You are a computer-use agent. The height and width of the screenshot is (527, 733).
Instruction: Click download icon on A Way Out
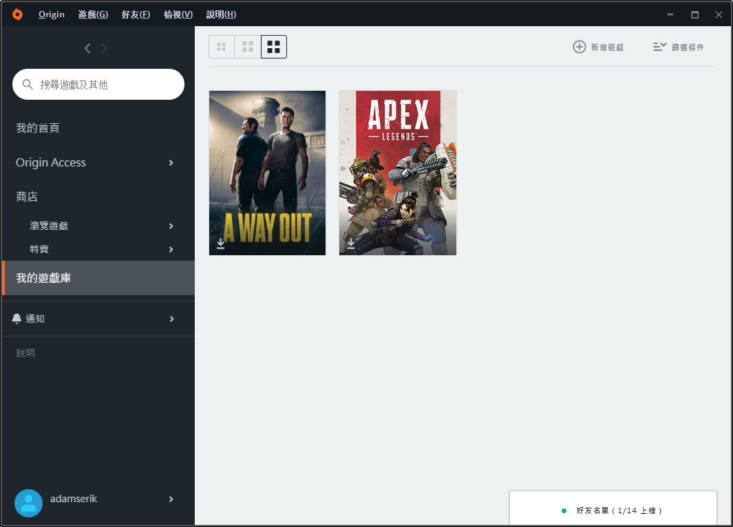tap(221, 244)
